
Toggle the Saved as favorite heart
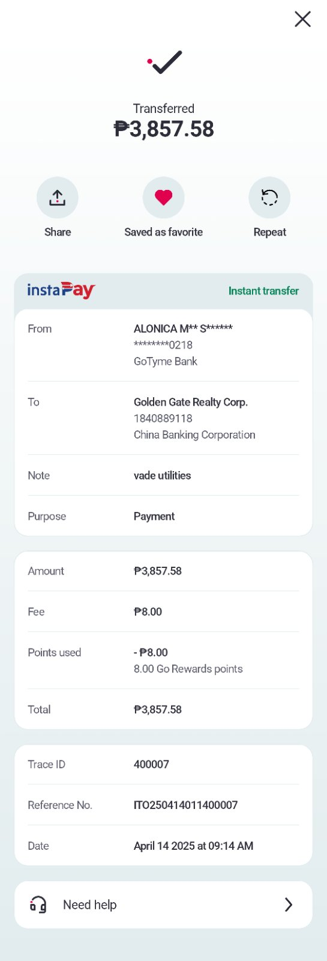[164, 198]
